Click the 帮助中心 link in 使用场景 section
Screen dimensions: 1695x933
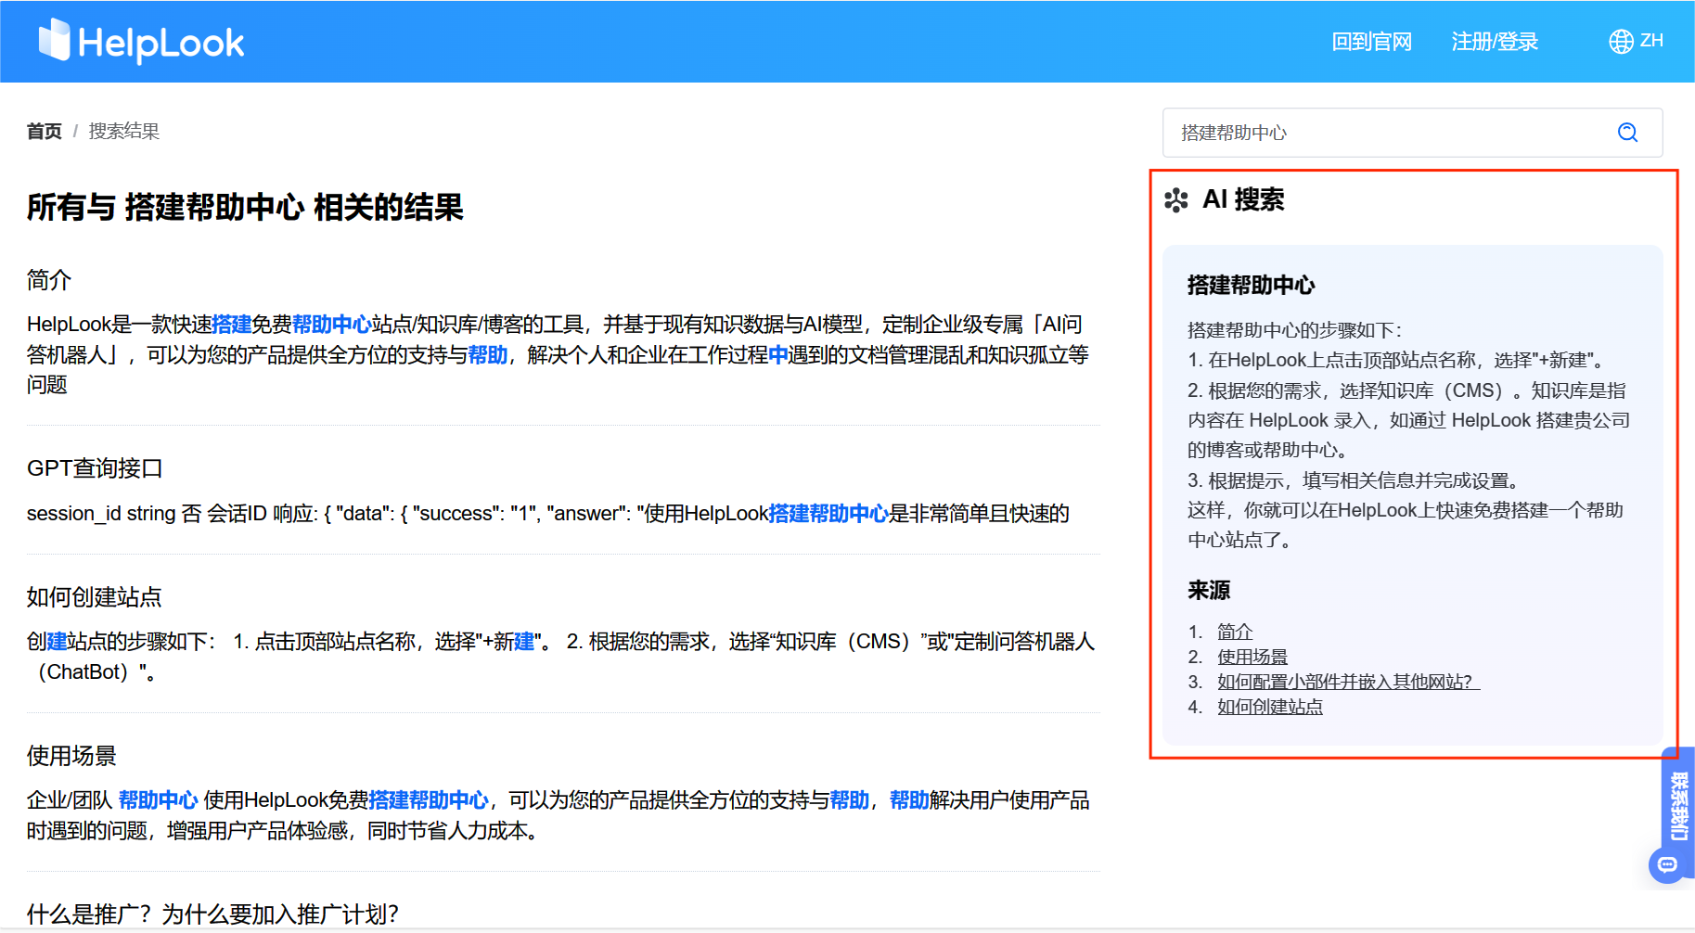160,799
